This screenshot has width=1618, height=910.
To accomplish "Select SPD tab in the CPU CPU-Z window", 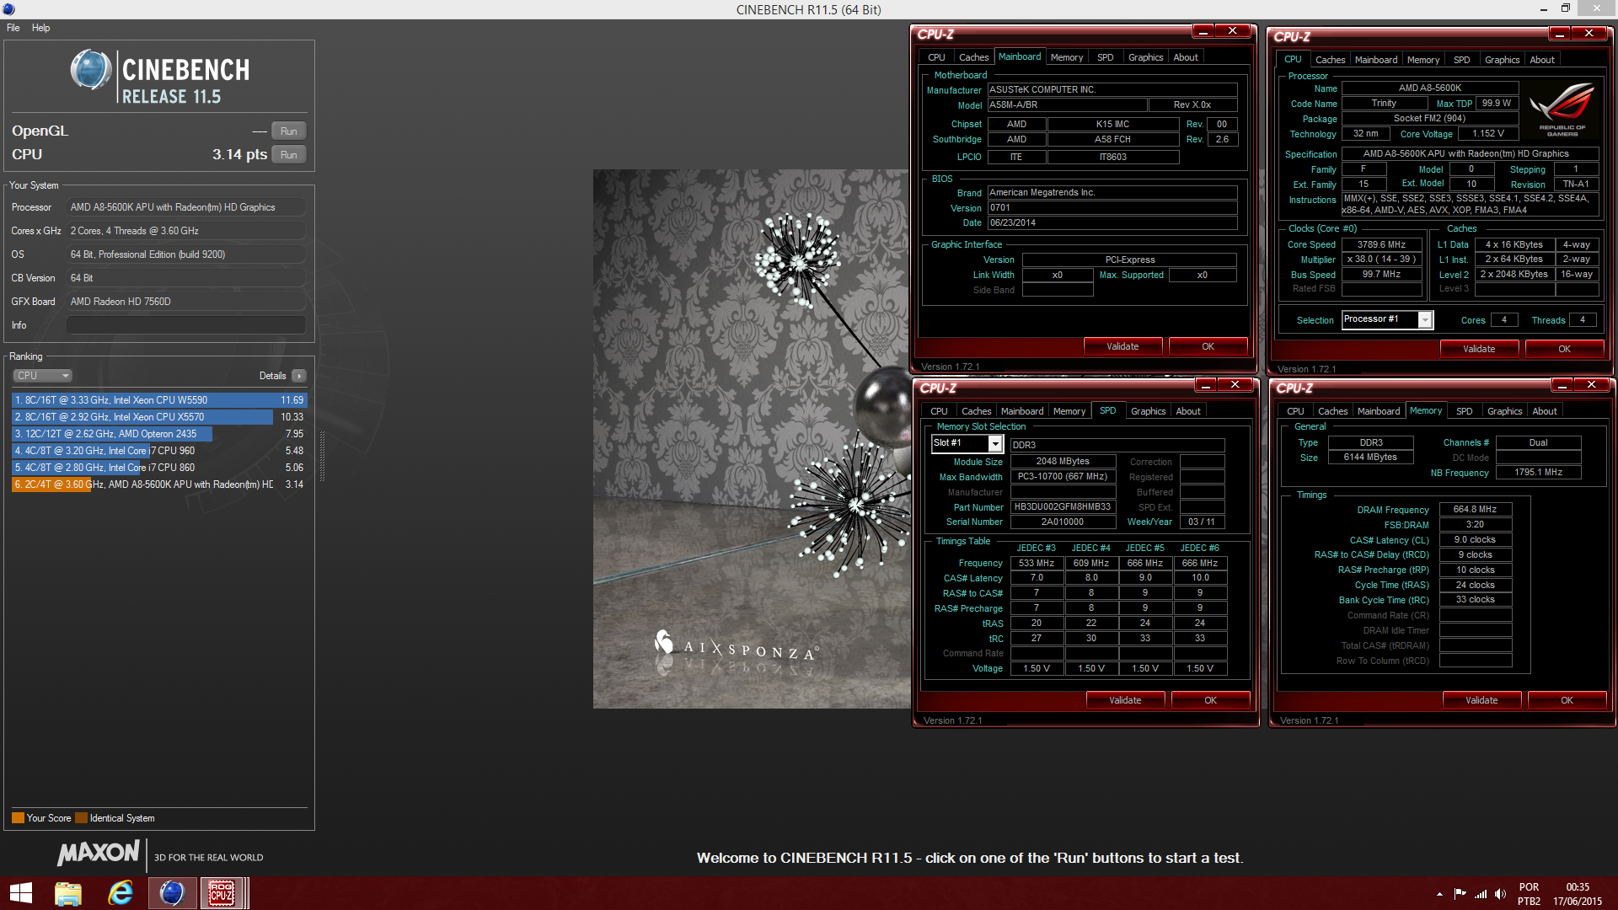I will (1461, 60).
